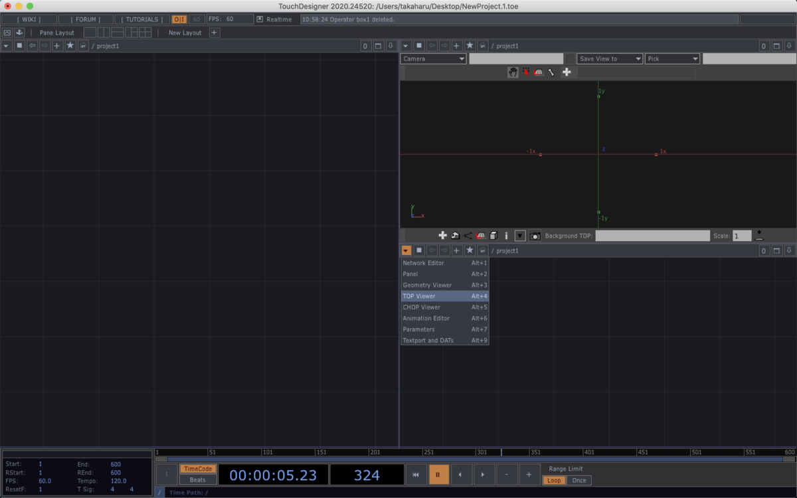Viewport: 797px width, 498px height.
Task: Choose Network Editor from pane menu
Action: click(x=445, y=263)
